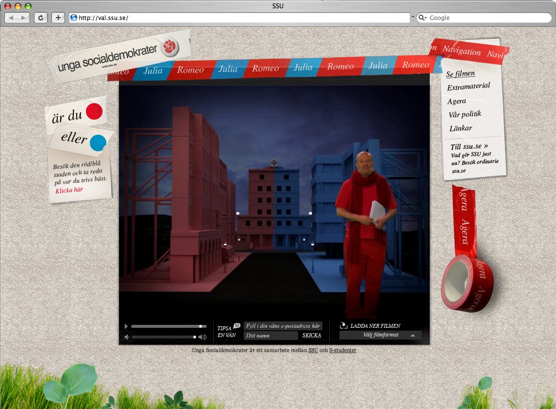Click the man in red in the video
556x409 pixels.
coord(365,234)
